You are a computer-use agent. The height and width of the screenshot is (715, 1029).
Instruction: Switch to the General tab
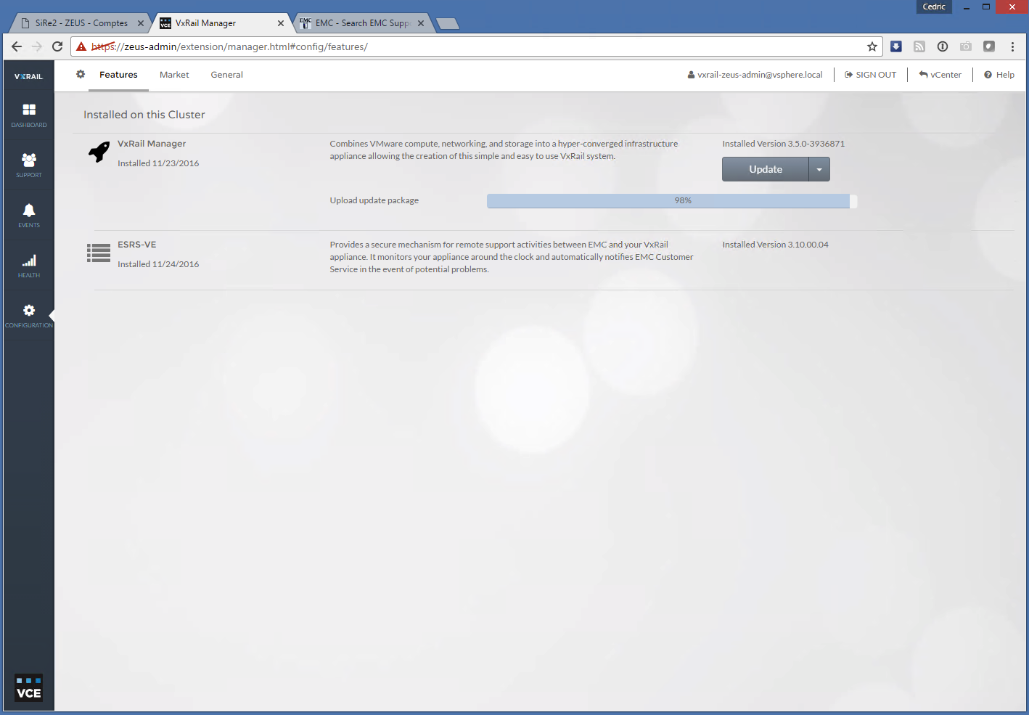(x=226, y=75)
